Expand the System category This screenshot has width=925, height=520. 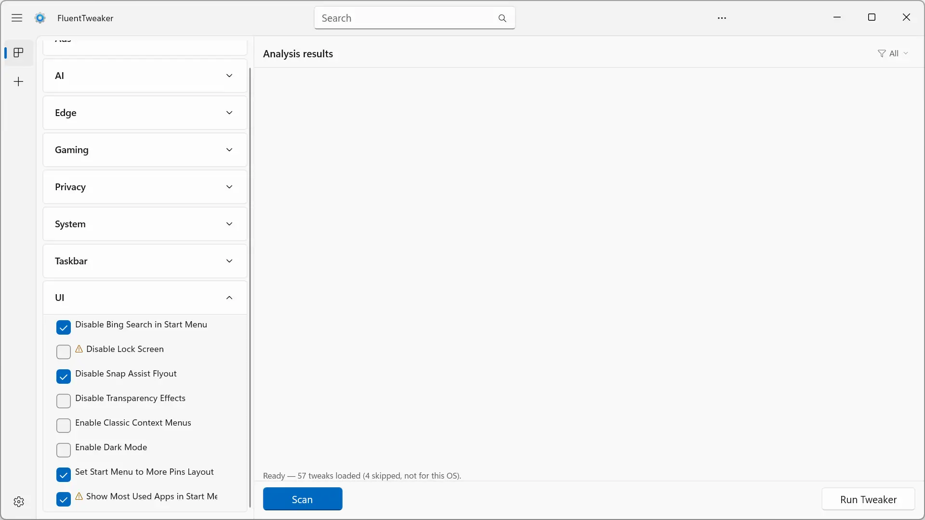pos(145,224)
